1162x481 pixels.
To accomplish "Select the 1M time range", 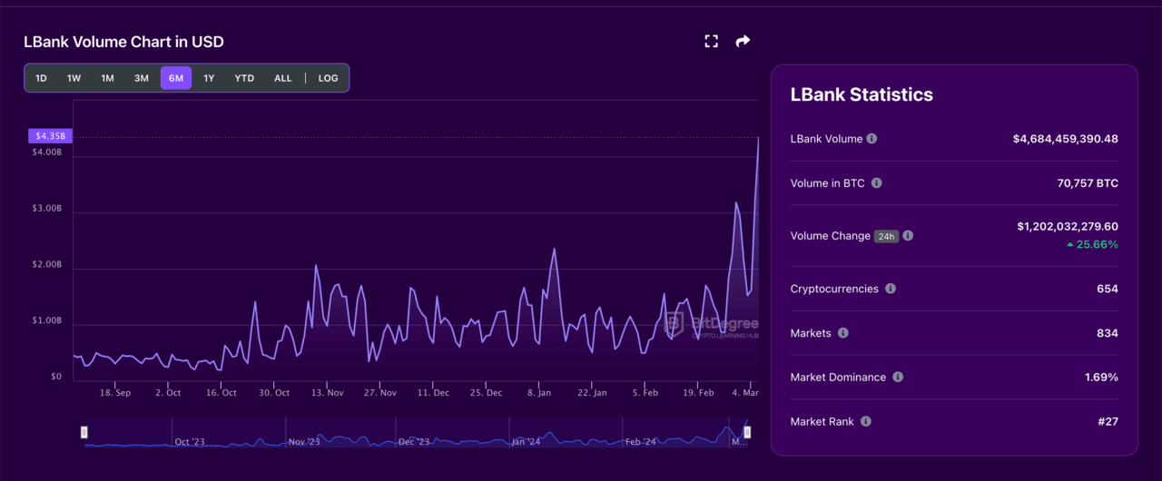I will pyautogui.click(x=107, y=78).
